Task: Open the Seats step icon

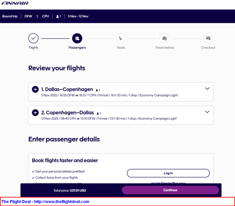Action: (121, 38)
